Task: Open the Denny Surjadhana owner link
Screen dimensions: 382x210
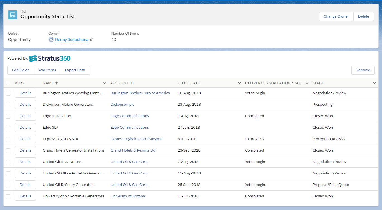Action: 71,39
